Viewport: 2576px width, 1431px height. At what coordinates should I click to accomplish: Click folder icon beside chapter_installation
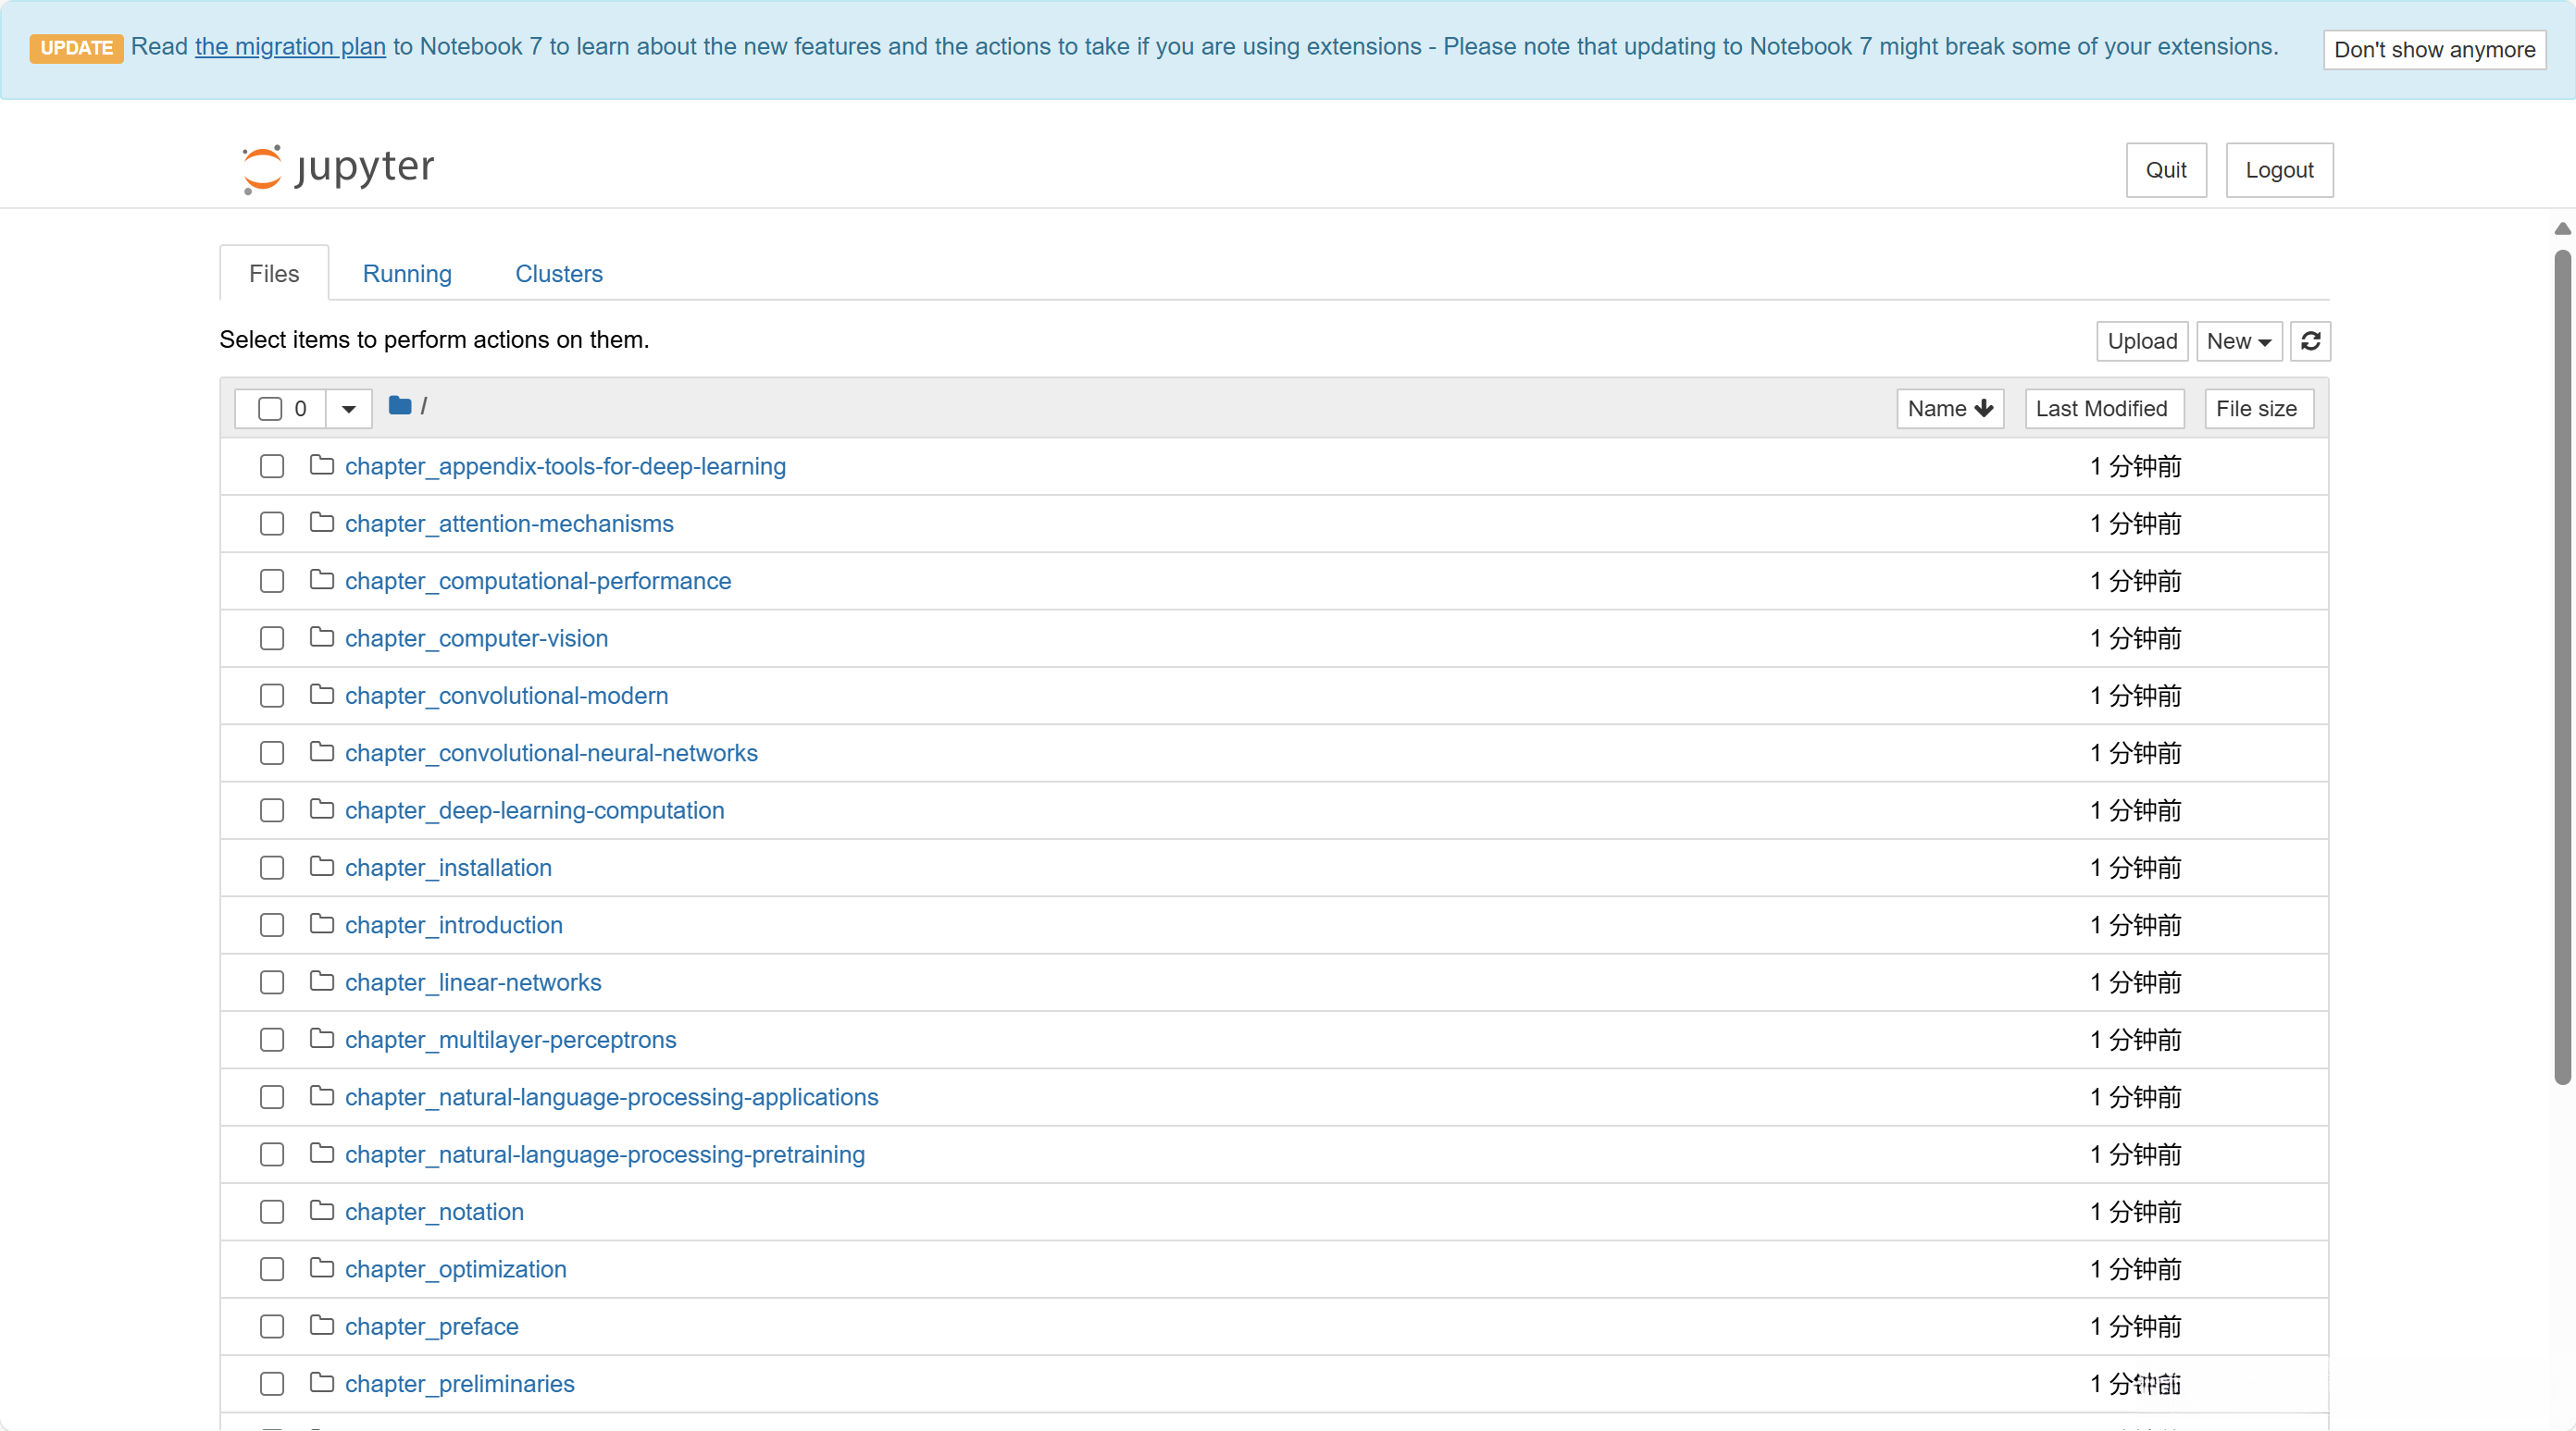[321, 867]
